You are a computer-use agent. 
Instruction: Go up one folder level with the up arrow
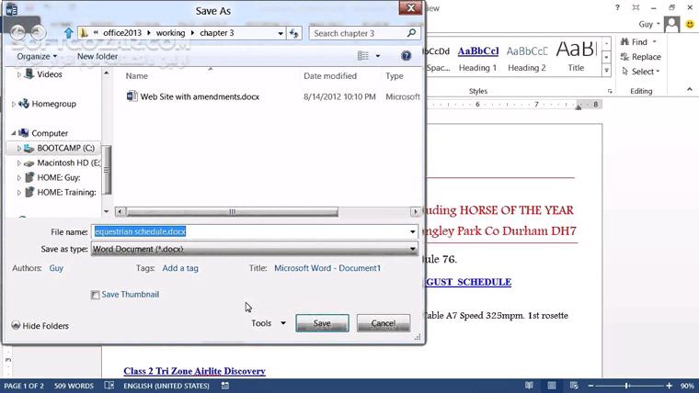68,33
